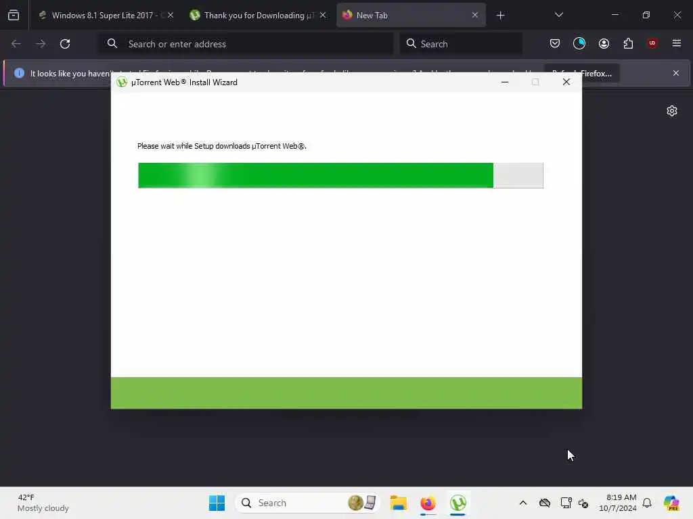
Task: Go forward using browser forward arrow
Action: pyautogui.click(x=41, y=44)
